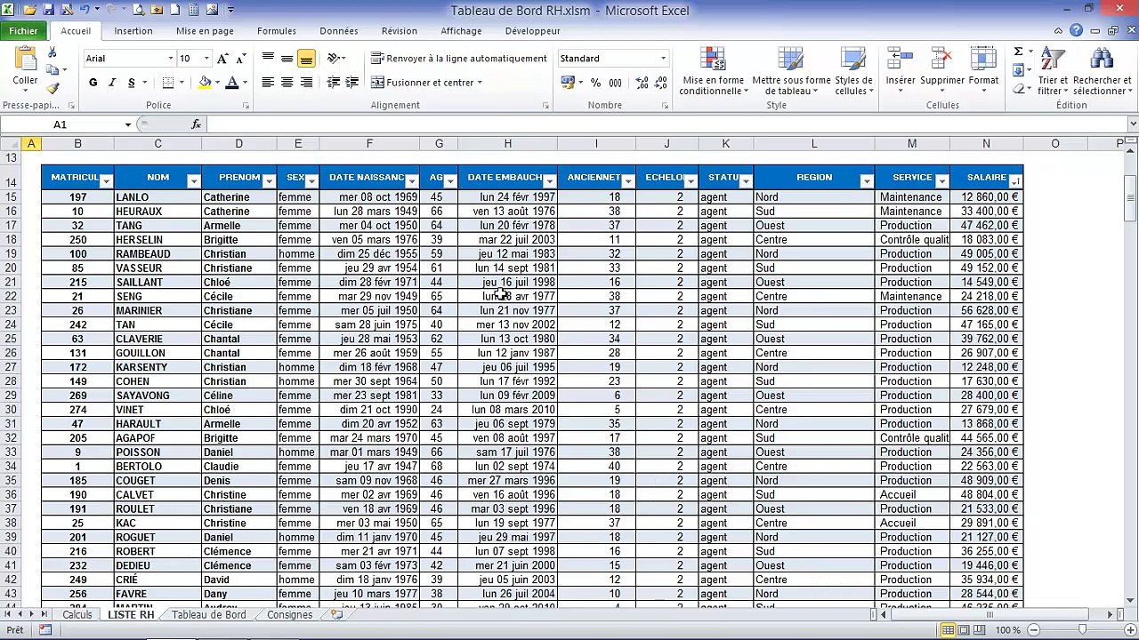Click the insert function fx icon
This screenshot has height=640, width=1139.
click(197, 124)
